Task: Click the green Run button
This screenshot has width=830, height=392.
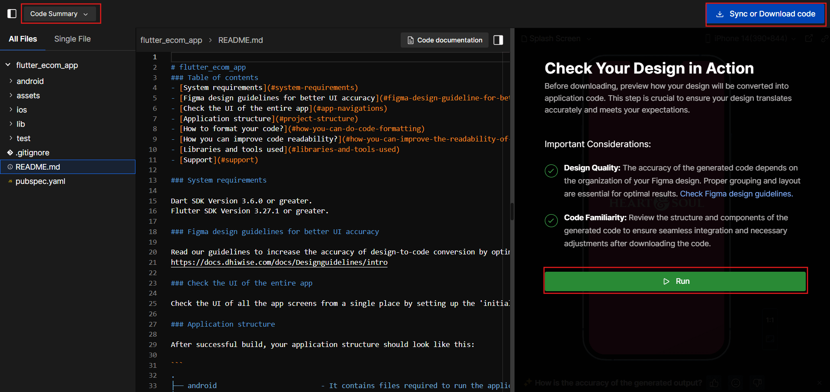Action: pos(675,281)
